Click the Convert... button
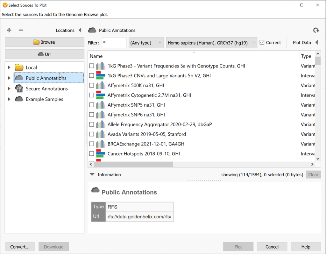 [20, 247]
